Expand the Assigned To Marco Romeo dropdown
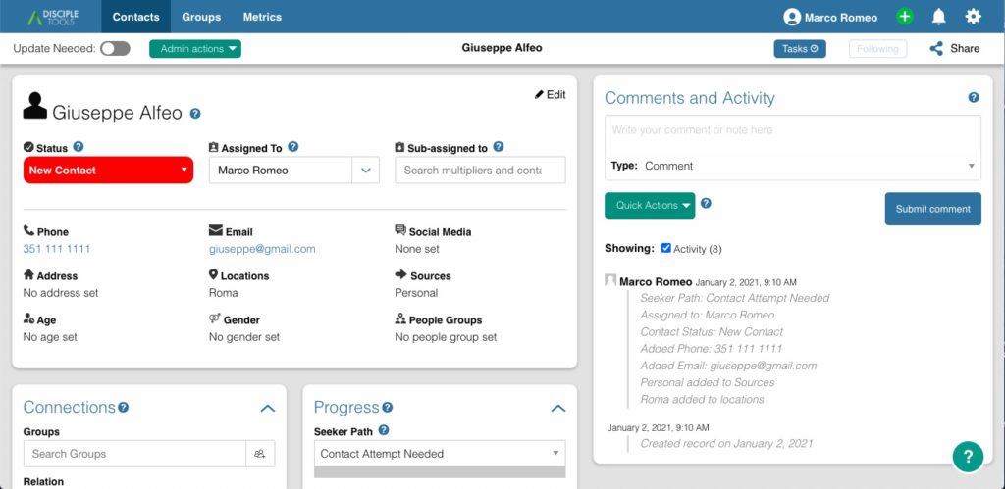 coord(365,171)
